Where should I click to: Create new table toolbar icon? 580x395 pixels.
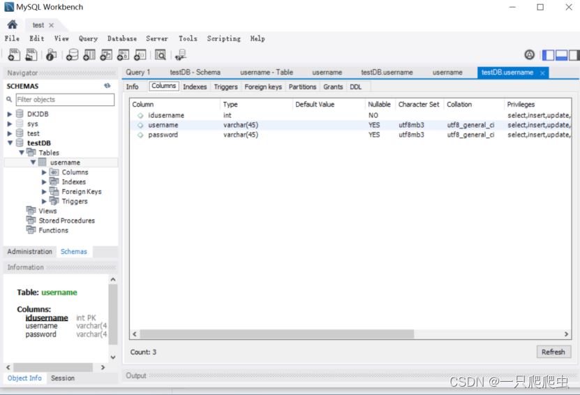[x=89, y=55]
